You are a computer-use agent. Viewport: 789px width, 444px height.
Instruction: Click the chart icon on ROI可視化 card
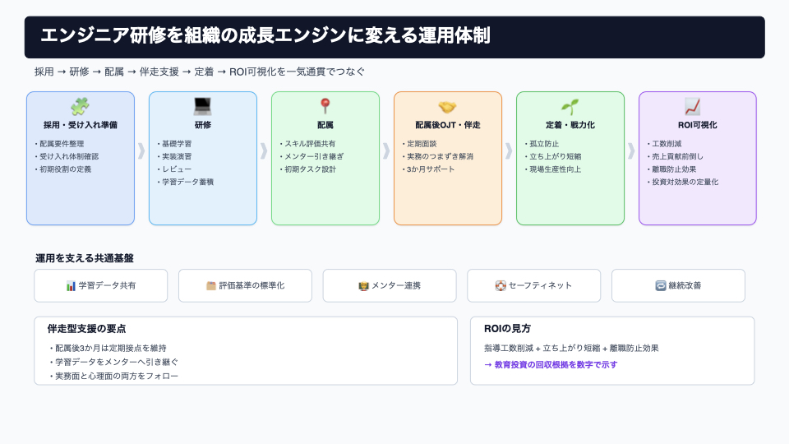tap(692, 107)
